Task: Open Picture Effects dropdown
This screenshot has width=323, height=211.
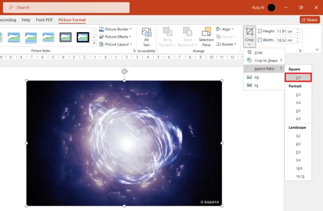Action: coord(115,36)
